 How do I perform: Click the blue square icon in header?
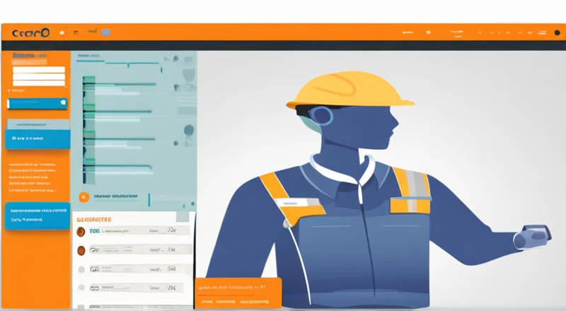pyautogui.click(x=106, y=33)
